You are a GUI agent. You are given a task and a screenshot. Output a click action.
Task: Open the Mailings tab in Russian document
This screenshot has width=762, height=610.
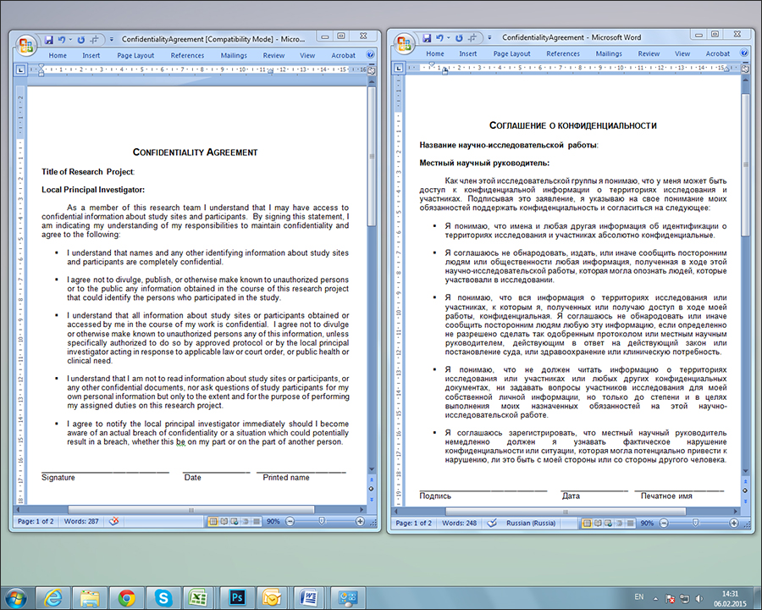[609, 53]
